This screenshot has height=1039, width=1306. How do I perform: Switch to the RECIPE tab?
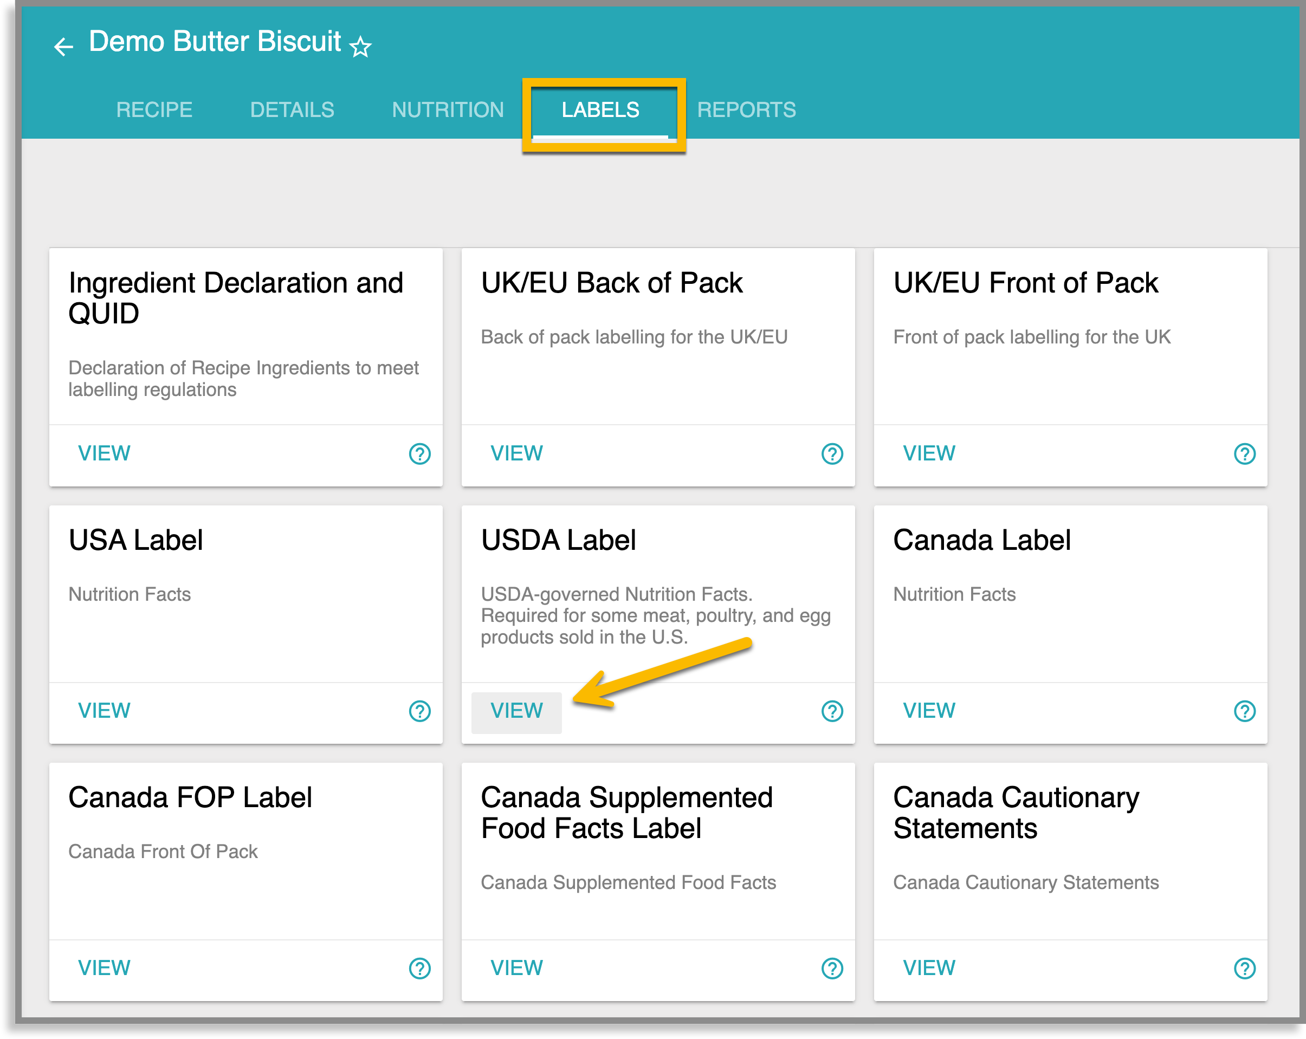[x=154, y=109]
